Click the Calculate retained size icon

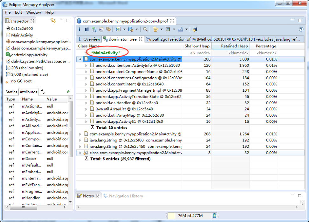[x=168, y=29]
